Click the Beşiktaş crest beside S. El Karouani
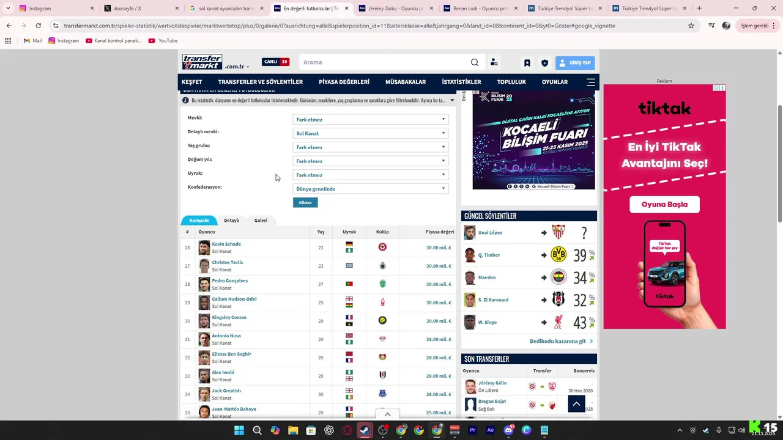Image resolution: width=783 pixels, height=440 pixels. [558, 299]
